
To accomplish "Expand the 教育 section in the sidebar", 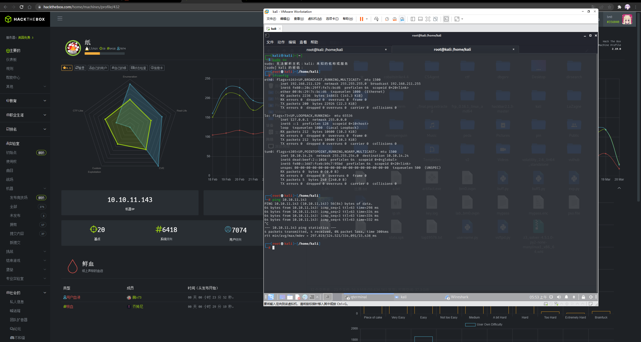I will (x=45, y=101).
